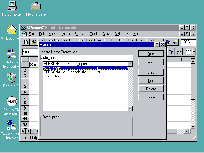
Task: Select row 10 header
Action: pos(25,113)
